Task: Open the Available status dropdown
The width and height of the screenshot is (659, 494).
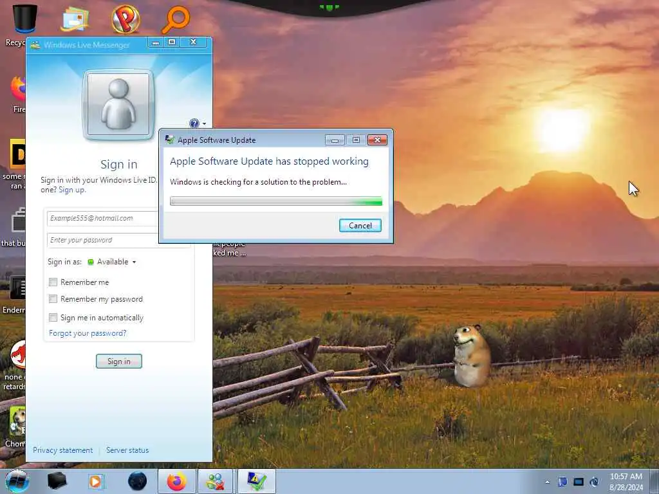Action: pyautogui.click(x=112, y=262)
